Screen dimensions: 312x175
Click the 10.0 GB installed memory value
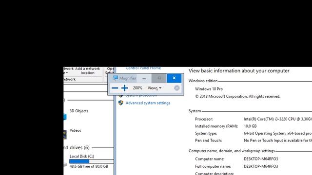pyautogui.click(x=250, y=126)
